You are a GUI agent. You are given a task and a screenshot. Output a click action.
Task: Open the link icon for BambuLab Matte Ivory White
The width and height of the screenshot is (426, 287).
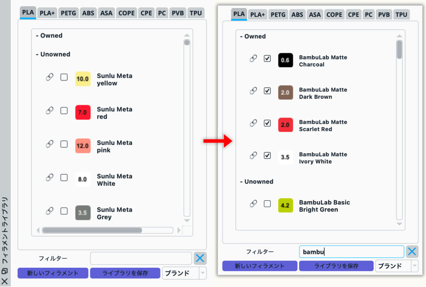[x=253, y=155]
